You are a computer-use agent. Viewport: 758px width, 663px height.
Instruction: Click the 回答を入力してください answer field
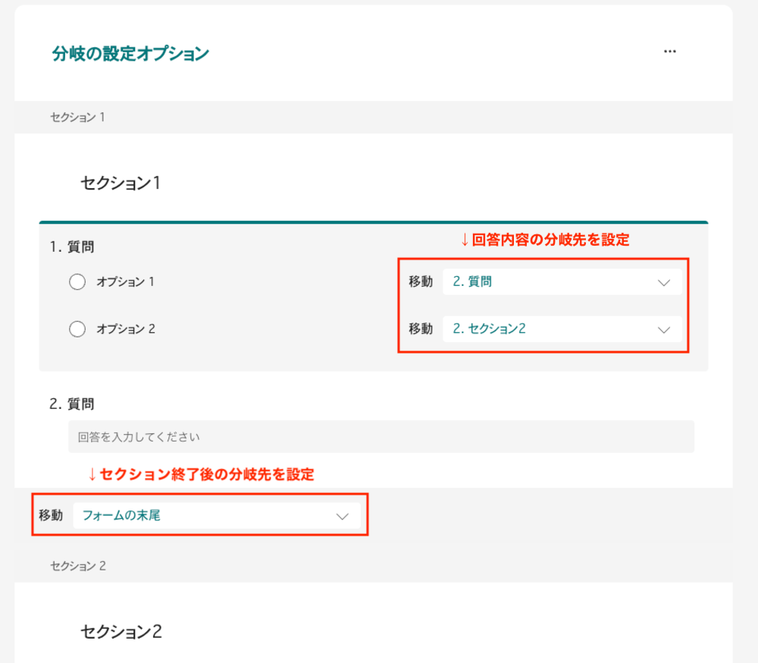click(x=381, y=438)
